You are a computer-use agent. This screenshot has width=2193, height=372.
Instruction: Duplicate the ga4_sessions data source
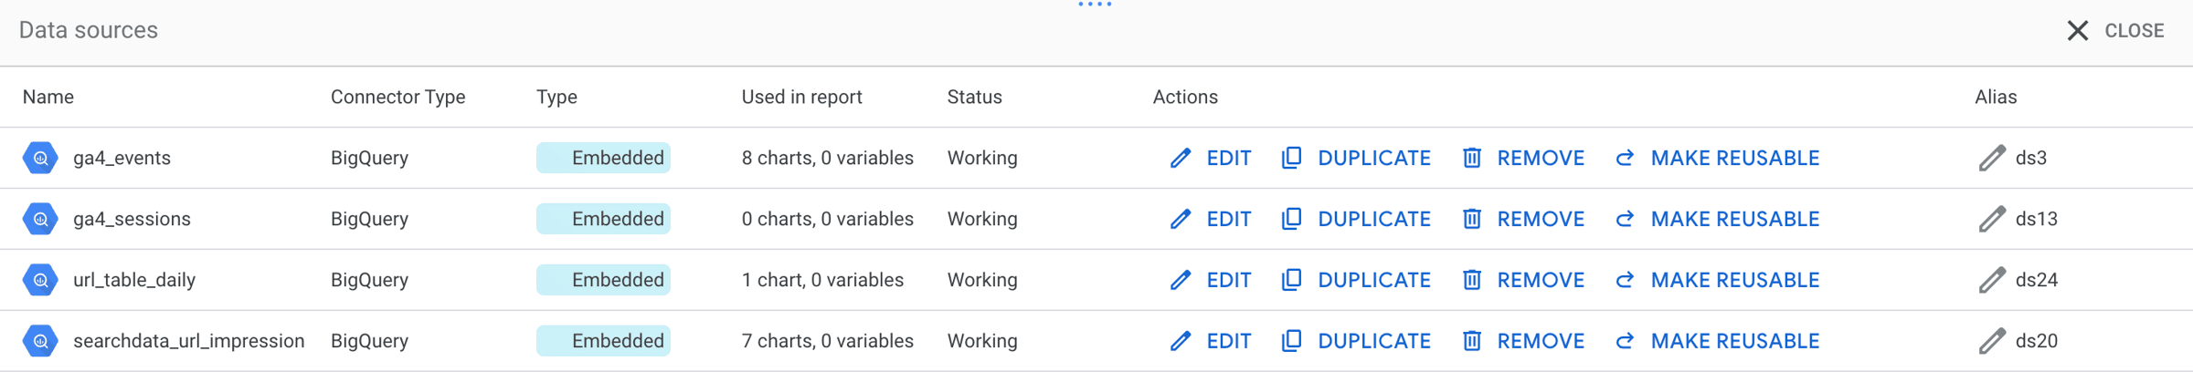[1356, 219]
